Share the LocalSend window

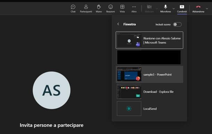tap(149, 109)
